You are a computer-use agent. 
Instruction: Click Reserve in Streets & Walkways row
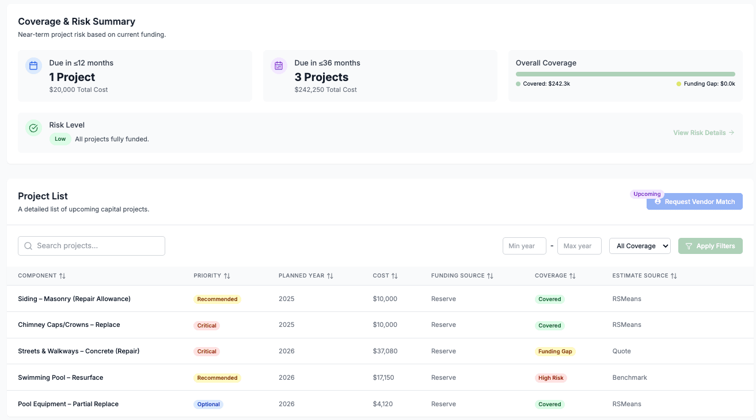[443, 351]
